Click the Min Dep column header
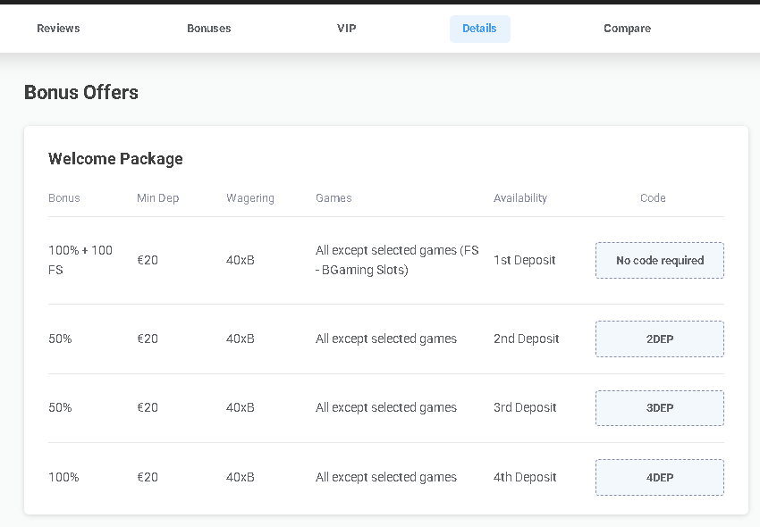 [x=157, y=198]
